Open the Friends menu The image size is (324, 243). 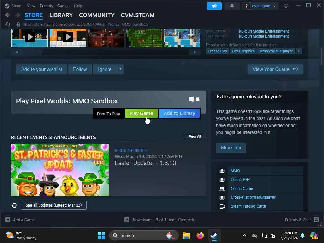tap(46, 6)
